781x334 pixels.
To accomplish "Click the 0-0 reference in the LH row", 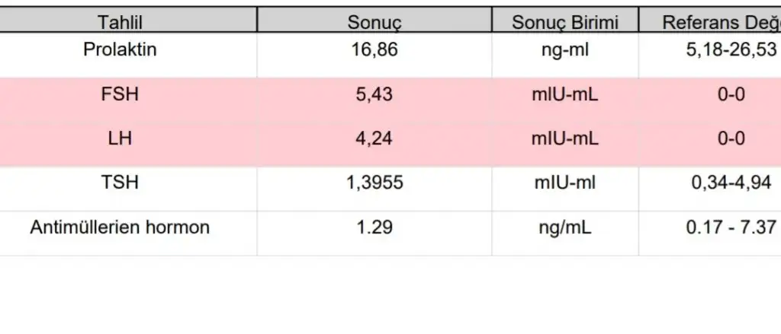I will pyautogui.click(x=731, y=139).
